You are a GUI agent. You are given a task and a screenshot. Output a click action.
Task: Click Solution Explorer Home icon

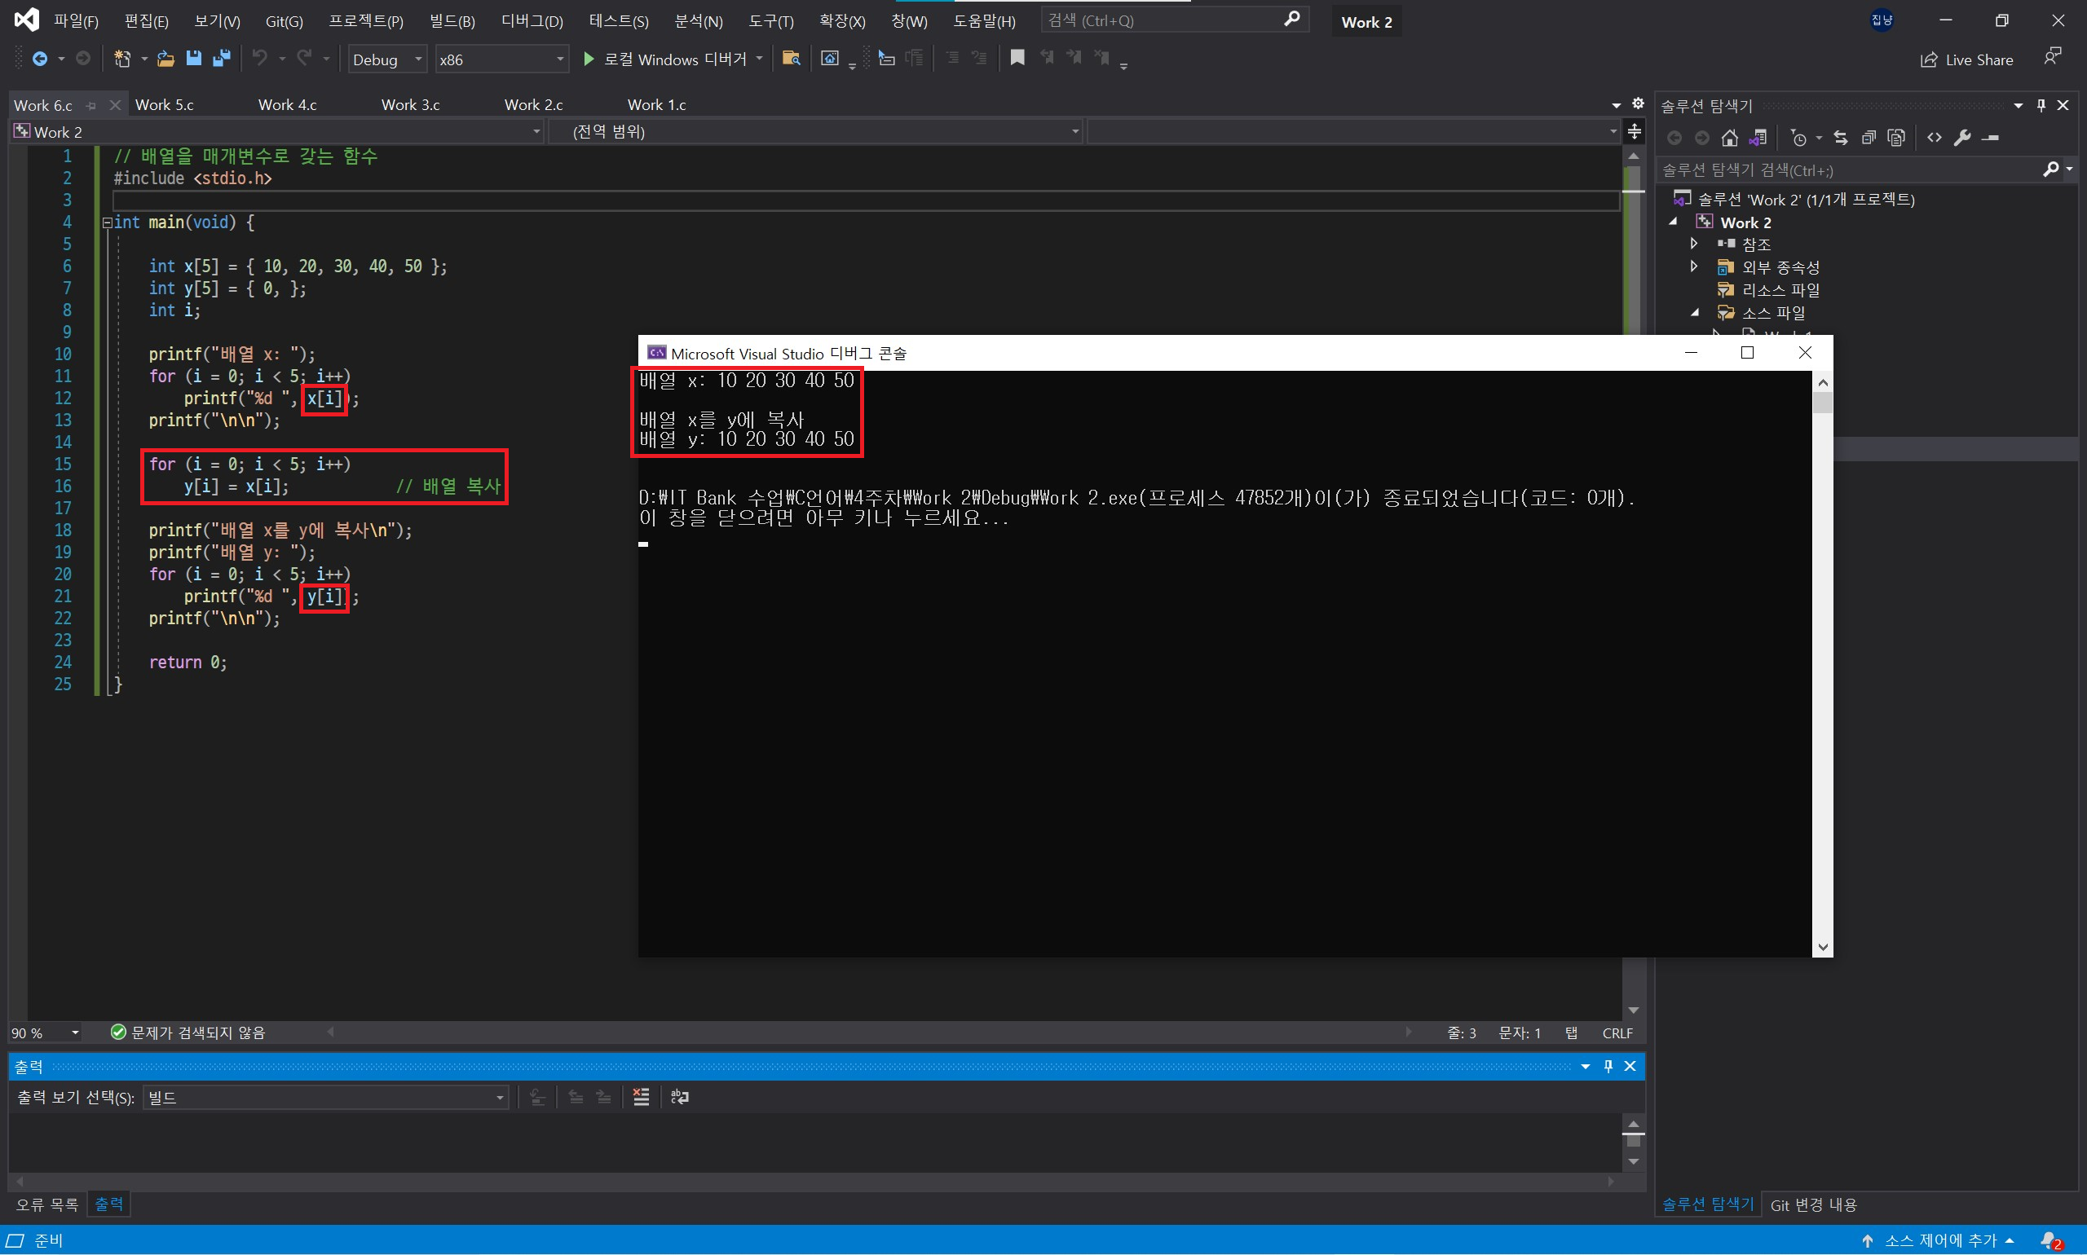[x=1729, y=137]
